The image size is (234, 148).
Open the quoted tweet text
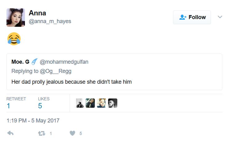71,82
